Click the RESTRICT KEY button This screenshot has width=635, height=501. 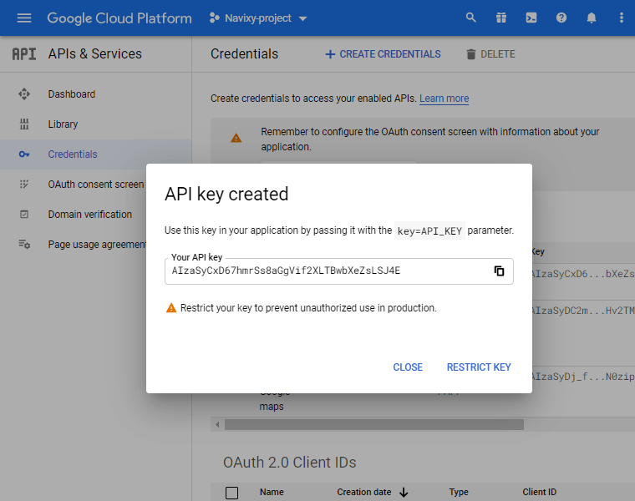[479, 367]
